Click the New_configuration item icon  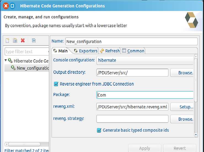[13, 68]
